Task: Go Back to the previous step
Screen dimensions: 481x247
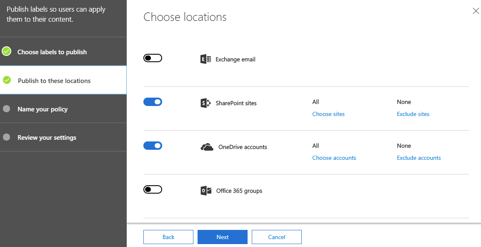Action: (168, 237)
